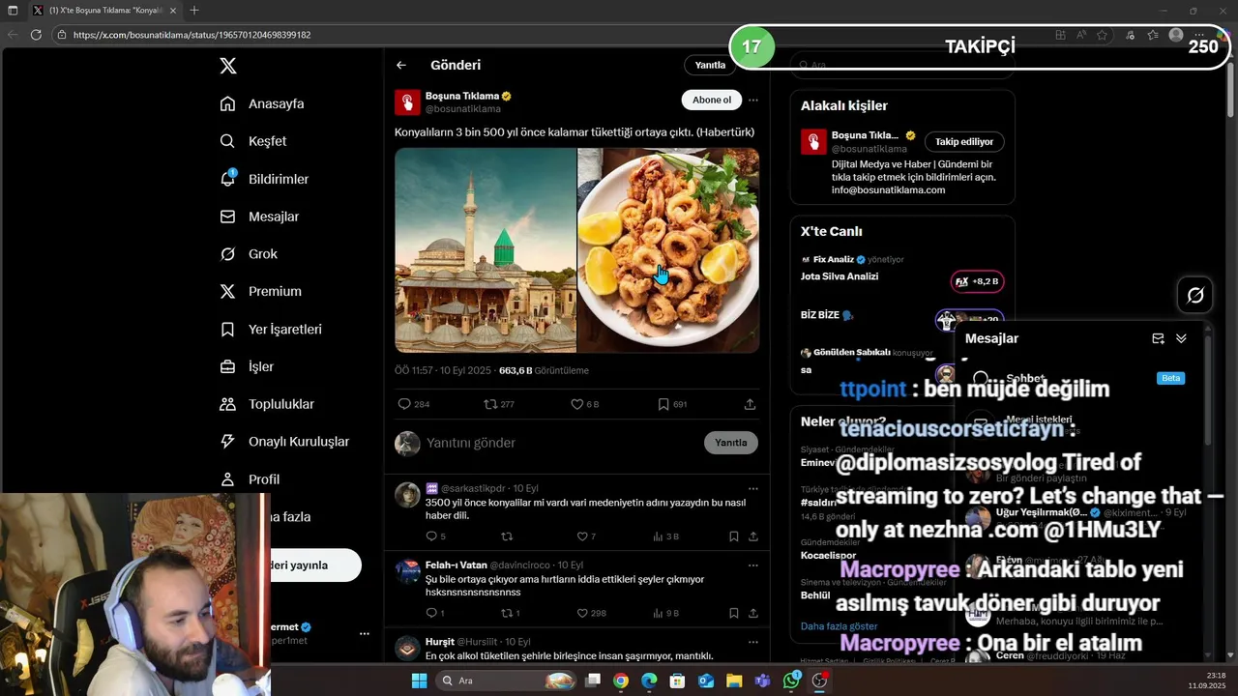1238x696 pixels.
Task: Open OBS Studio from the taskbar
Action: coord(819,681)
